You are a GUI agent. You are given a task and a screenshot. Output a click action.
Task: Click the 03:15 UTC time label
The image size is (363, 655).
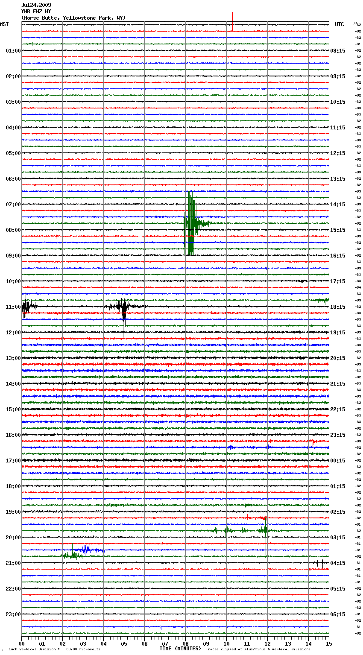coord(338,538)
